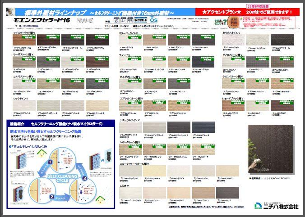The height and width of the screenshot is (217, 305).
Task: Select the プラムMGチャコール swatch under セリオスタイル
Action: [x=282, y=40]
